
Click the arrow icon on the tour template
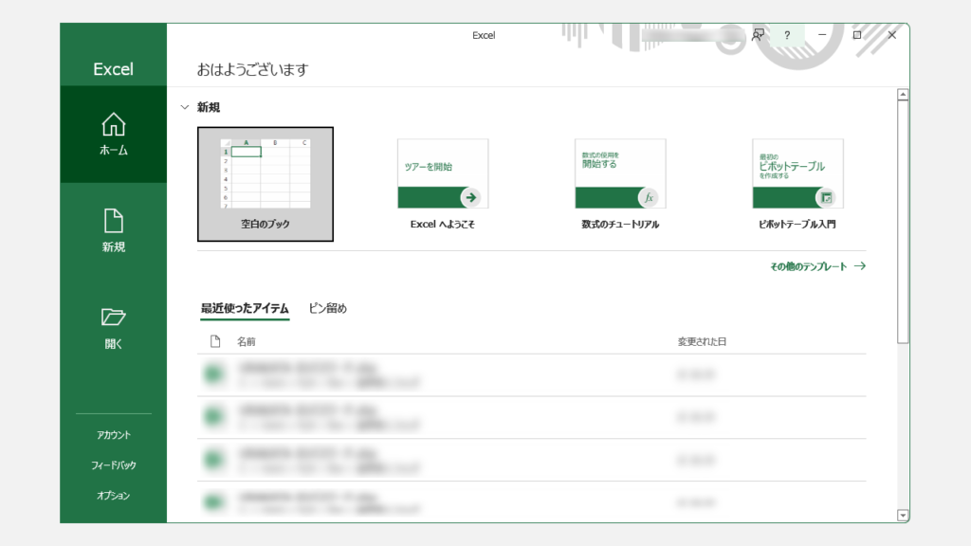point(470,197)
